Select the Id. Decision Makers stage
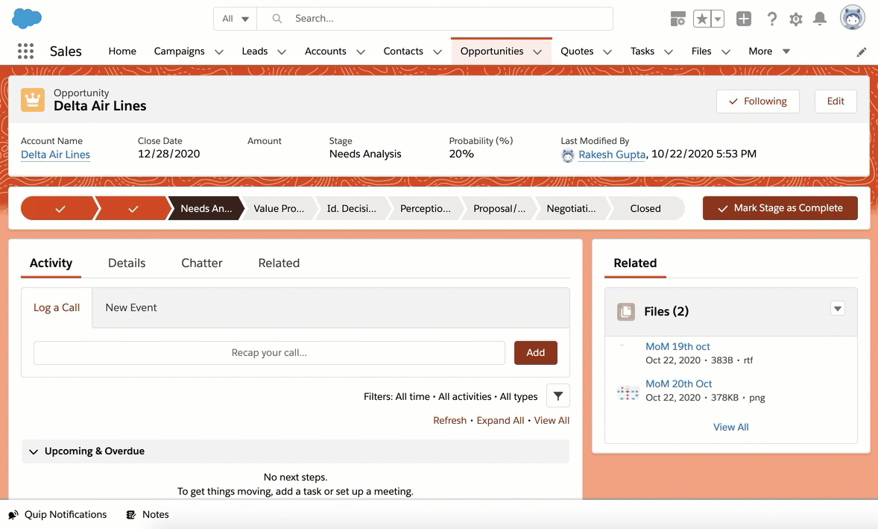The height and width of the screenshot is (529, 878). 352,208
